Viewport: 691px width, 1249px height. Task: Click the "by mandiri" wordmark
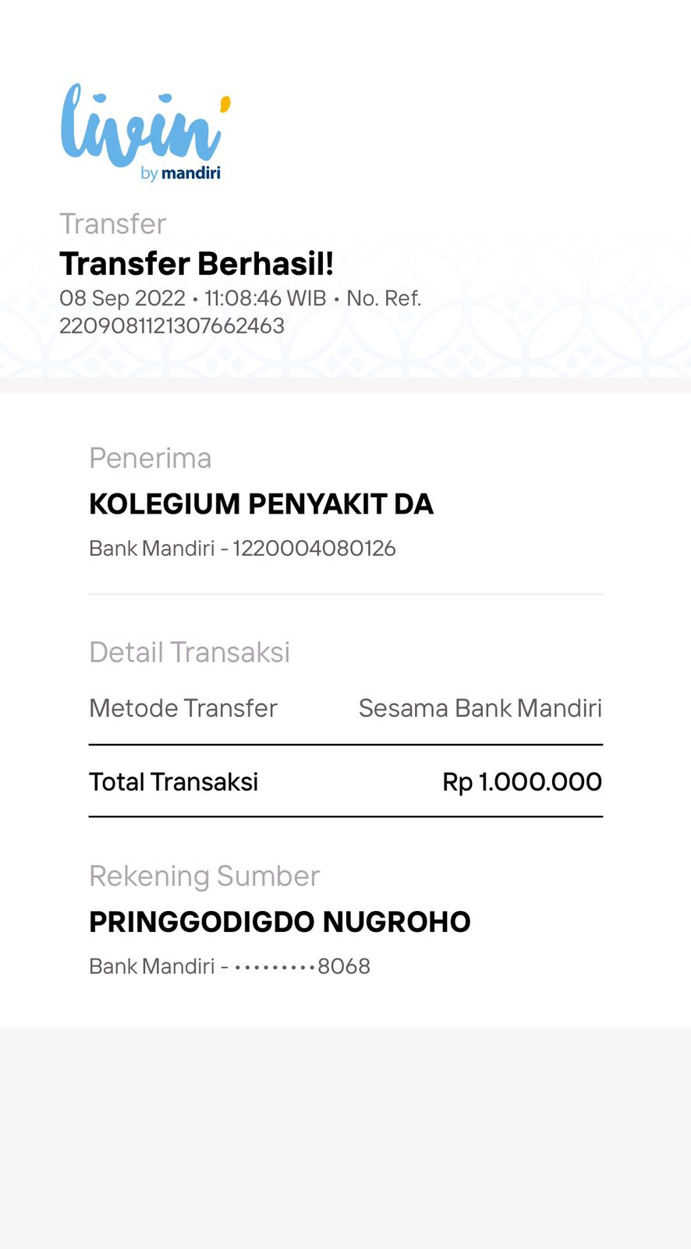coord(181,173)
